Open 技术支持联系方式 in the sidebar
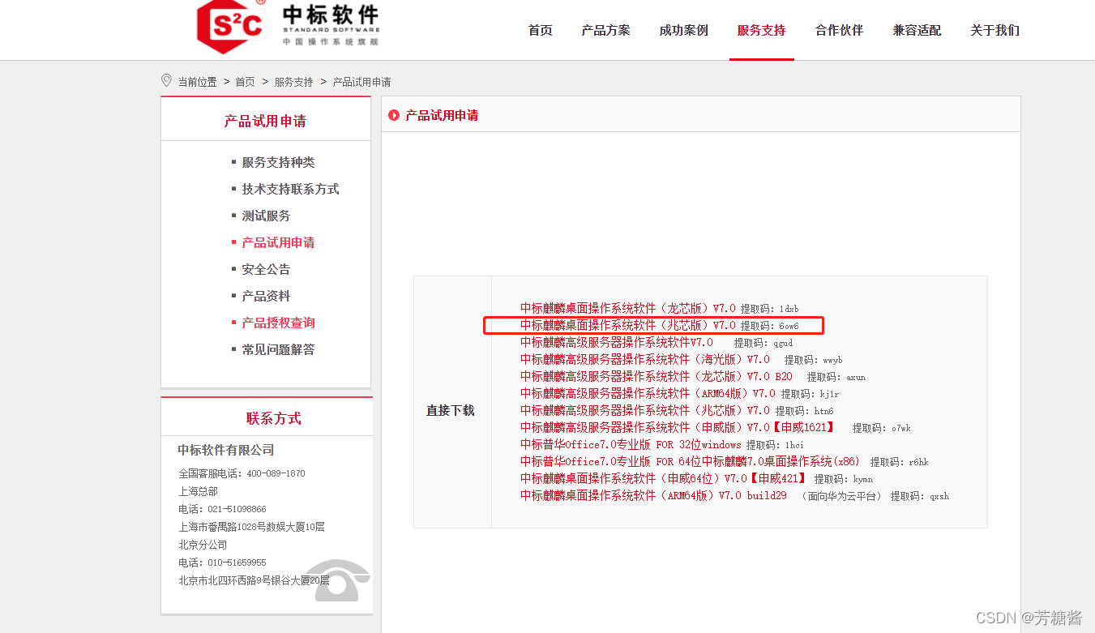Viewport: 1095px width, 633px height. tap(290, 190)
